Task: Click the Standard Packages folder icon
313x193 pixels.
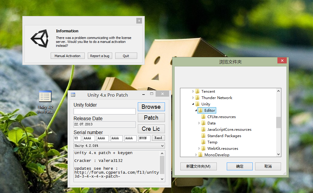Action: [x=204, y=136]
